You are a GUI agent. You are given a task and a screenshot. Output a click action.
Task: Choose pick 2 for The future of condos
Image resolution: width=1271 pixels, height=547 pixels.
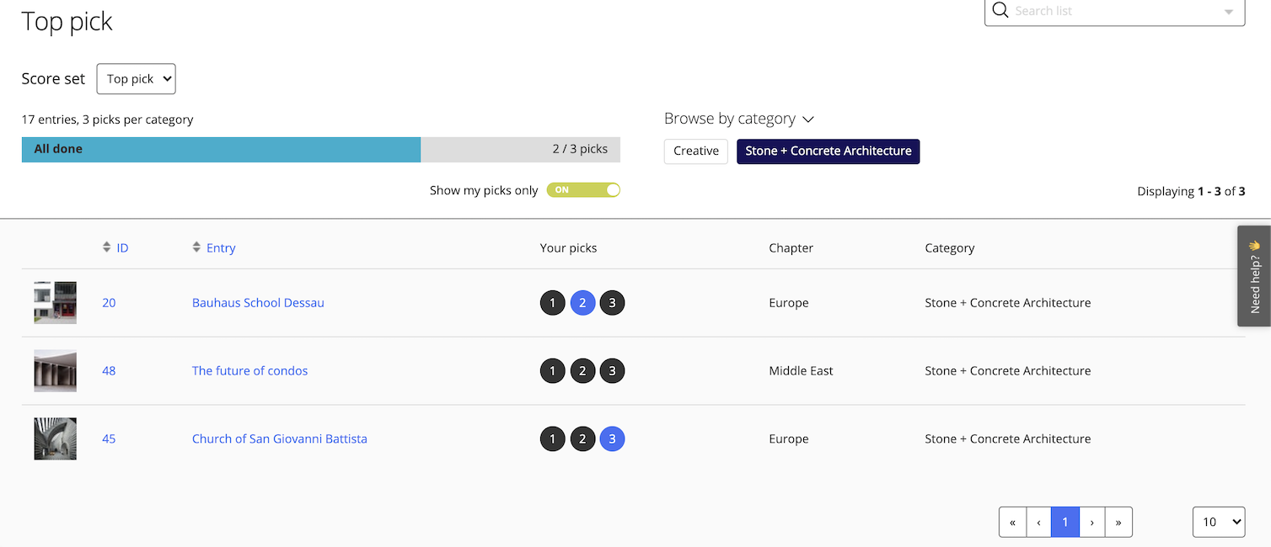pyautogui.click(x=582, y=371)
